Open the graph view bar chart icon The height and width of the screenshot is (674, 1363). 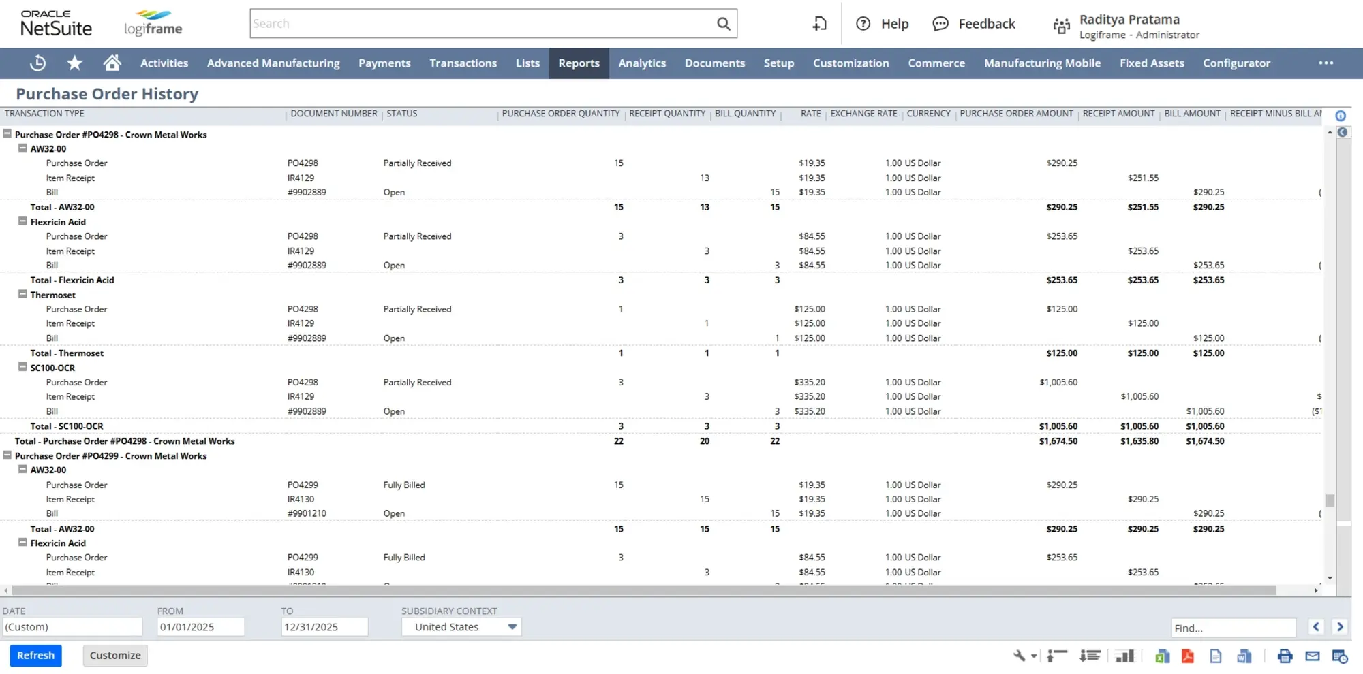click(1125, 656)
